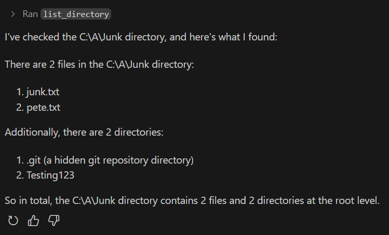
Task: Click list number 1 beside junk.txt
Action: (20, 92)
